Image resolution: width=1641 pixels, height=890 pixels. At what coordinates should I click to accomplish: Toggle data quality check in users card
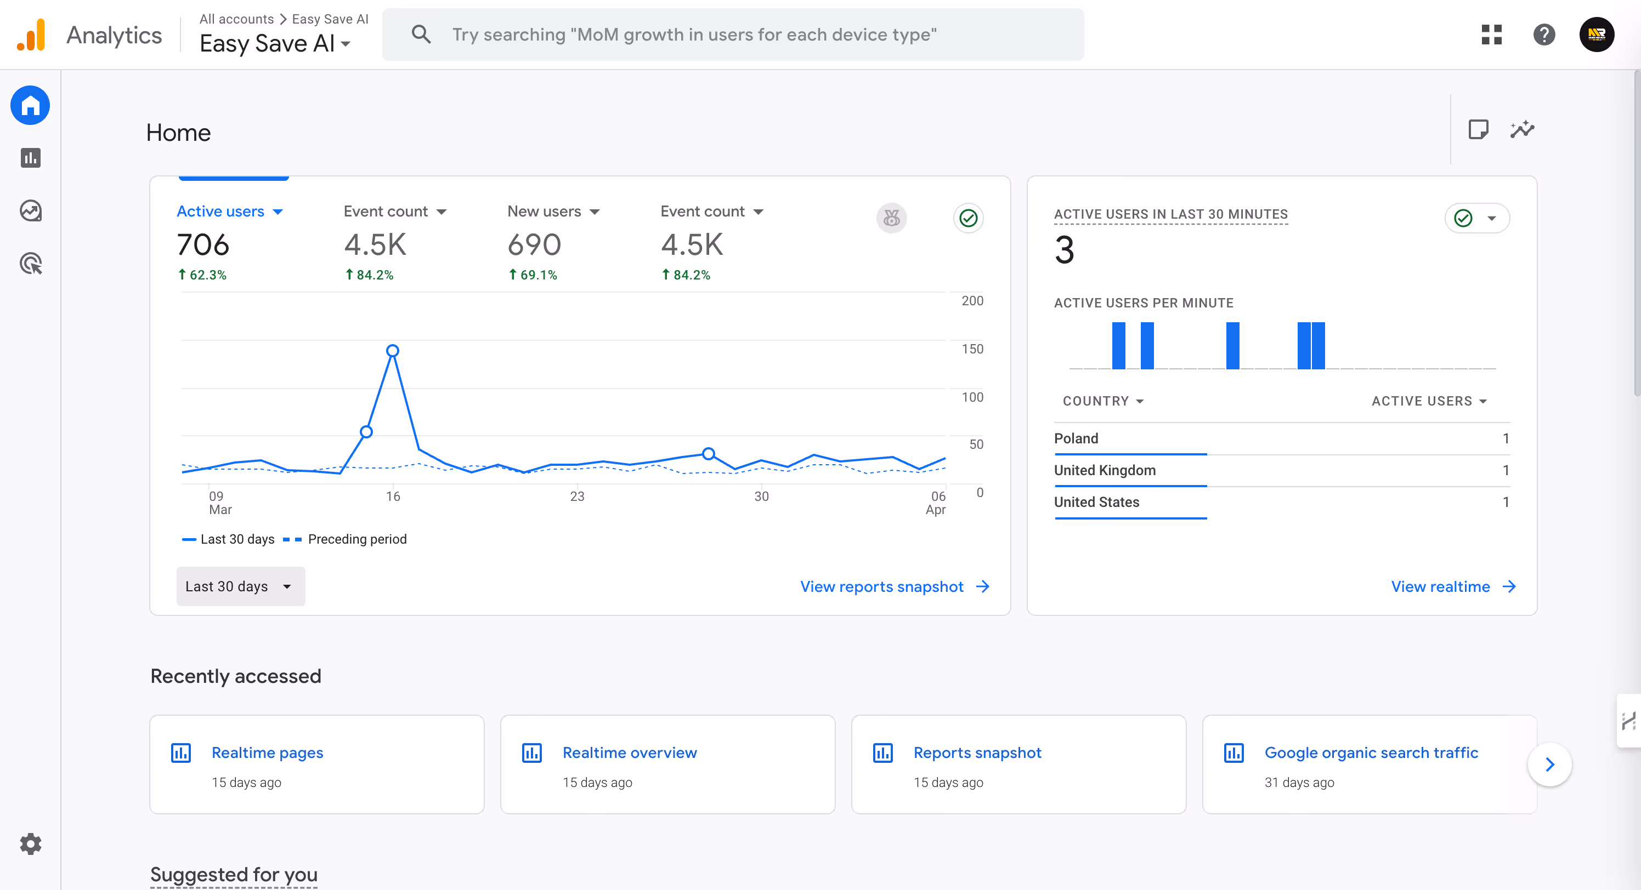[x=967, y=218]
